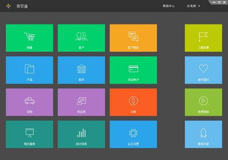Open the 供应商 contact card tile

(x=81, y=102)
